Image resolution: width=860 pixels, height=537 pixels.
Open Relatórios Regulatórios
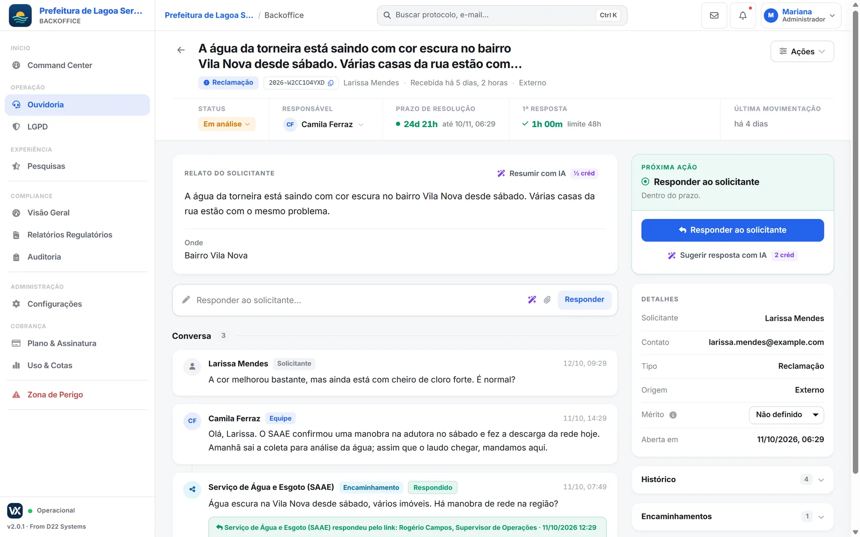coord(77,235)
